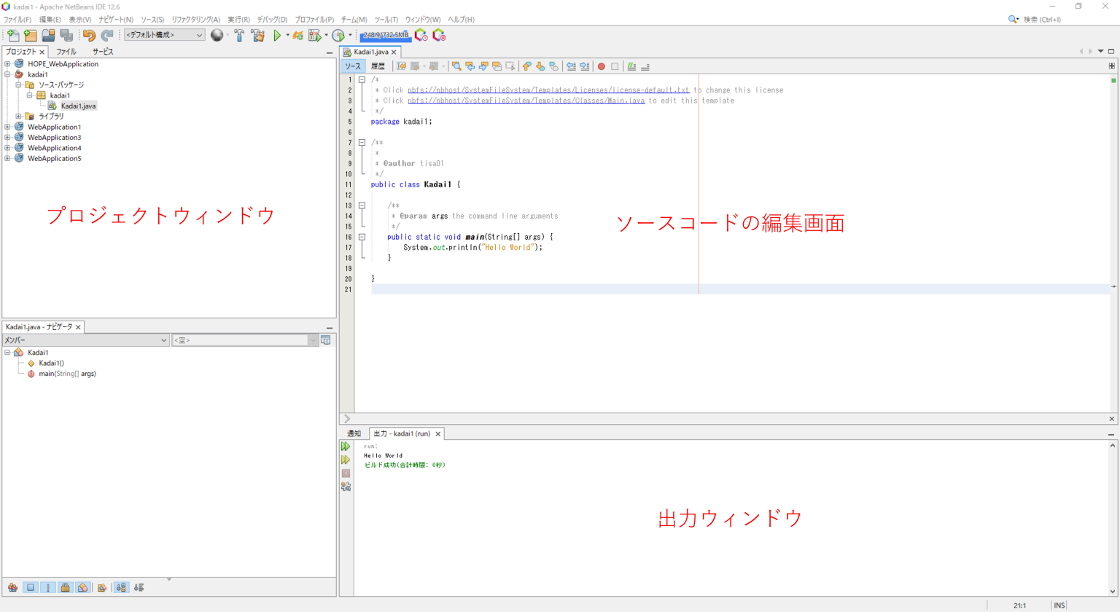Viewport: 1120px width, 612px height.
Task: Start macro recording with red circle icon
Action: coord(602,66)
